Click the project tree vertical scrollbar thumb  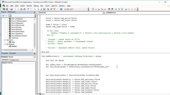35,35
